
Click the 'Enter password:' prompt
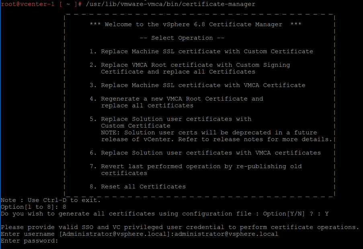[x=29, y=241]
